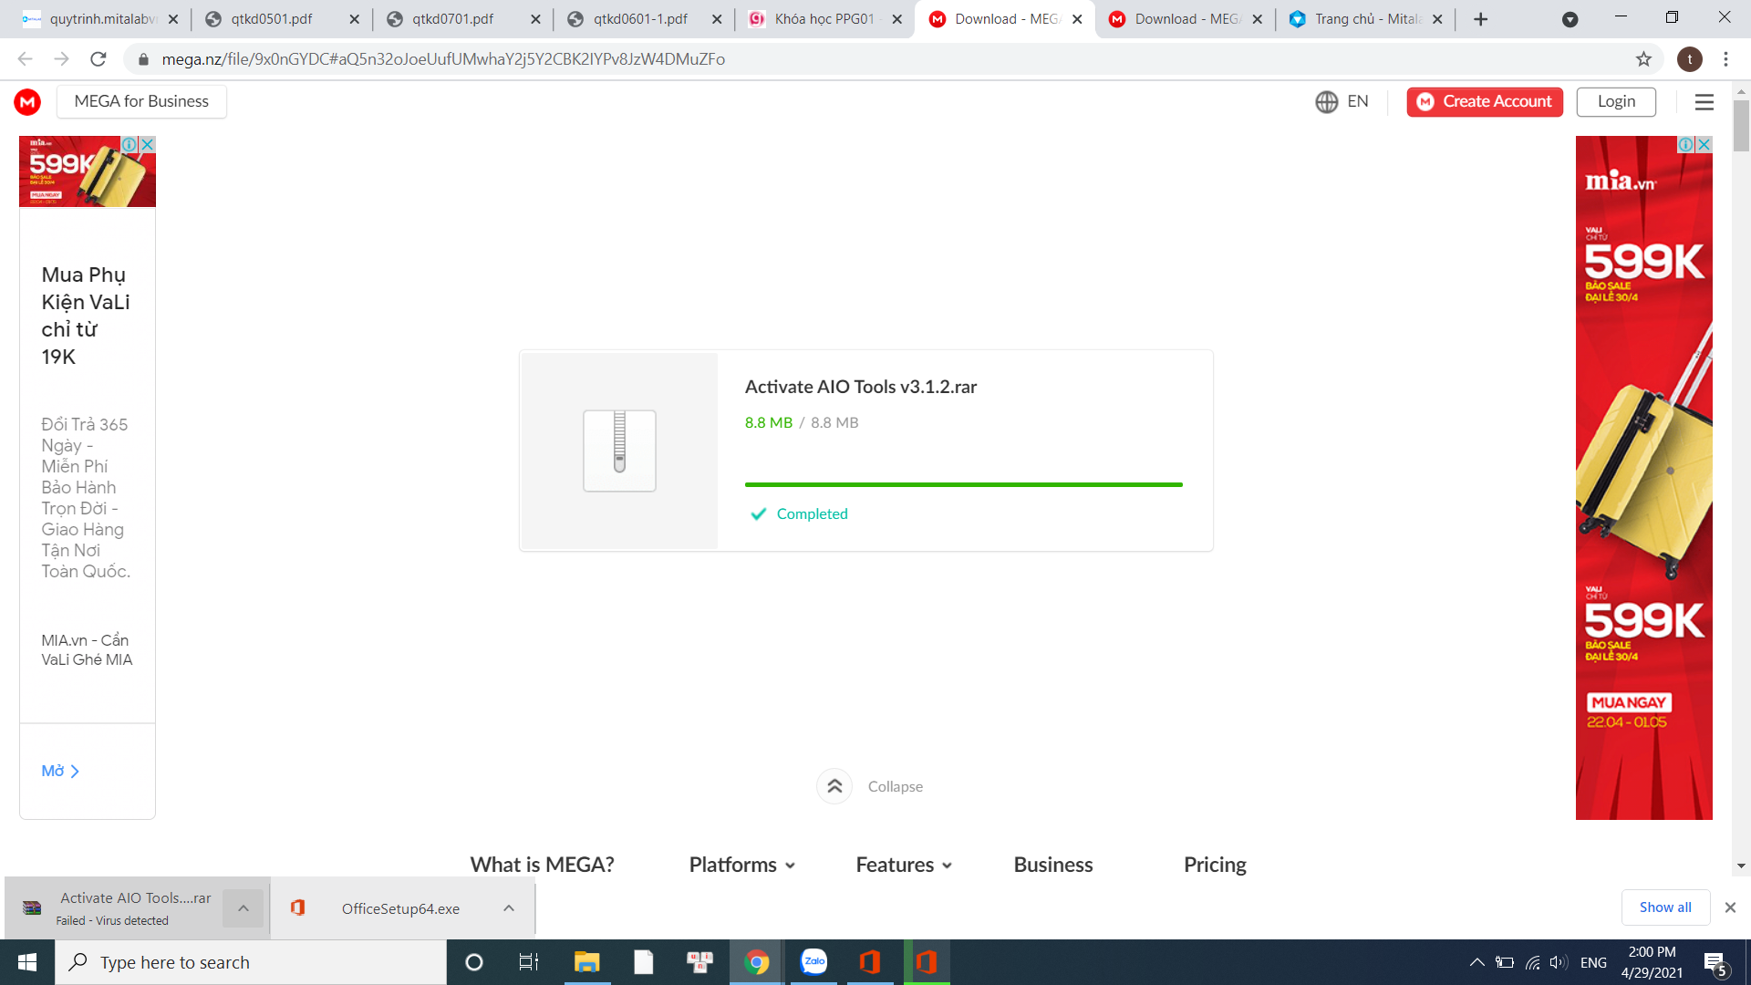Screen dimensions: 1751x985
Task: Click the Create Account button
Action: pos(1485,101)
